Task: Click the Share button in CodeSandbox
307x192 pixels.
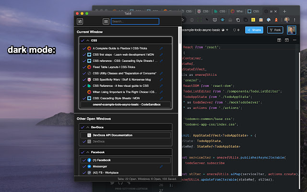Action: [255, 30]
